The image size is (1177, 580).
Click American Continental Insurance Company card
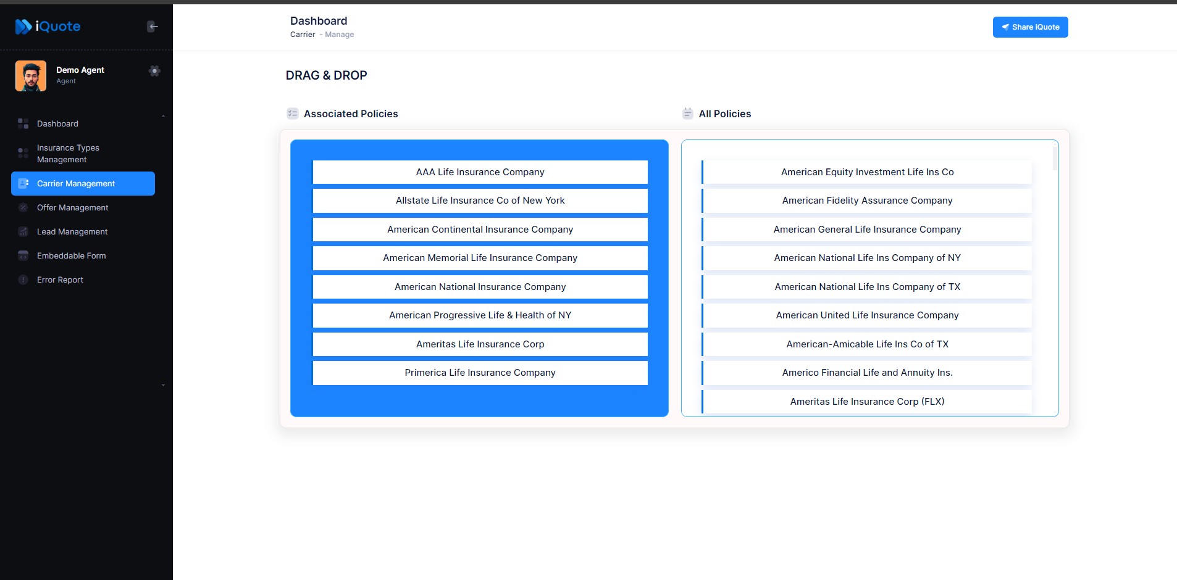[x=480, y=230]
